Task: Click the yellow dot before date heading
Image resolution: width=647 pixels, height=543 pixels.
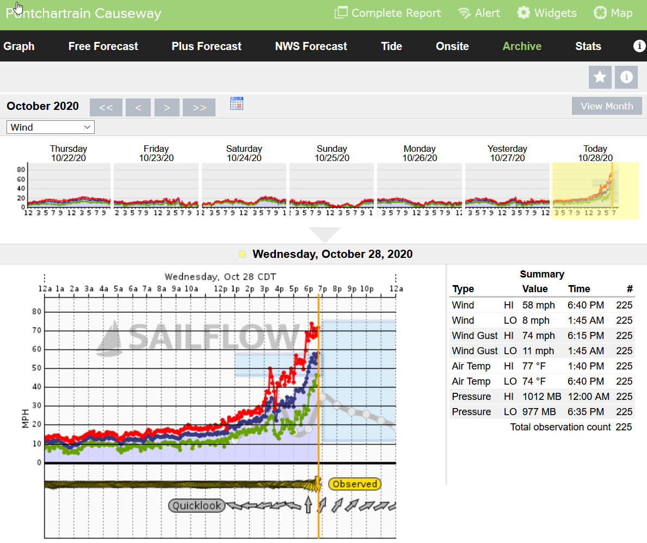Action: [x=242, y=254]
